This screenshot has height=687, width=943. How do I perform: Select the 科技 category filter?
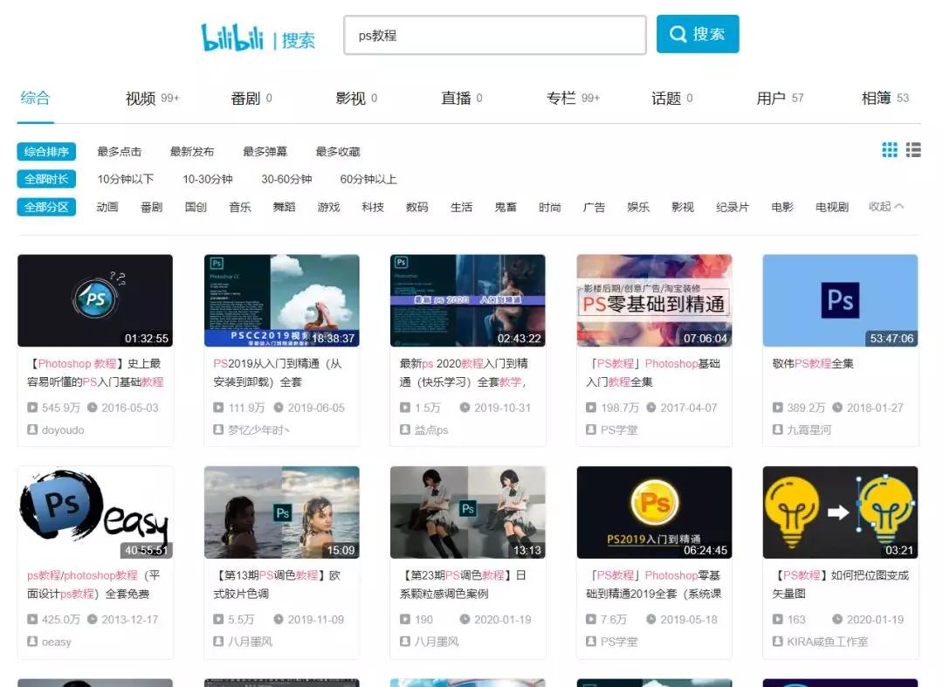pyautogui.click(x=373, y=208)
